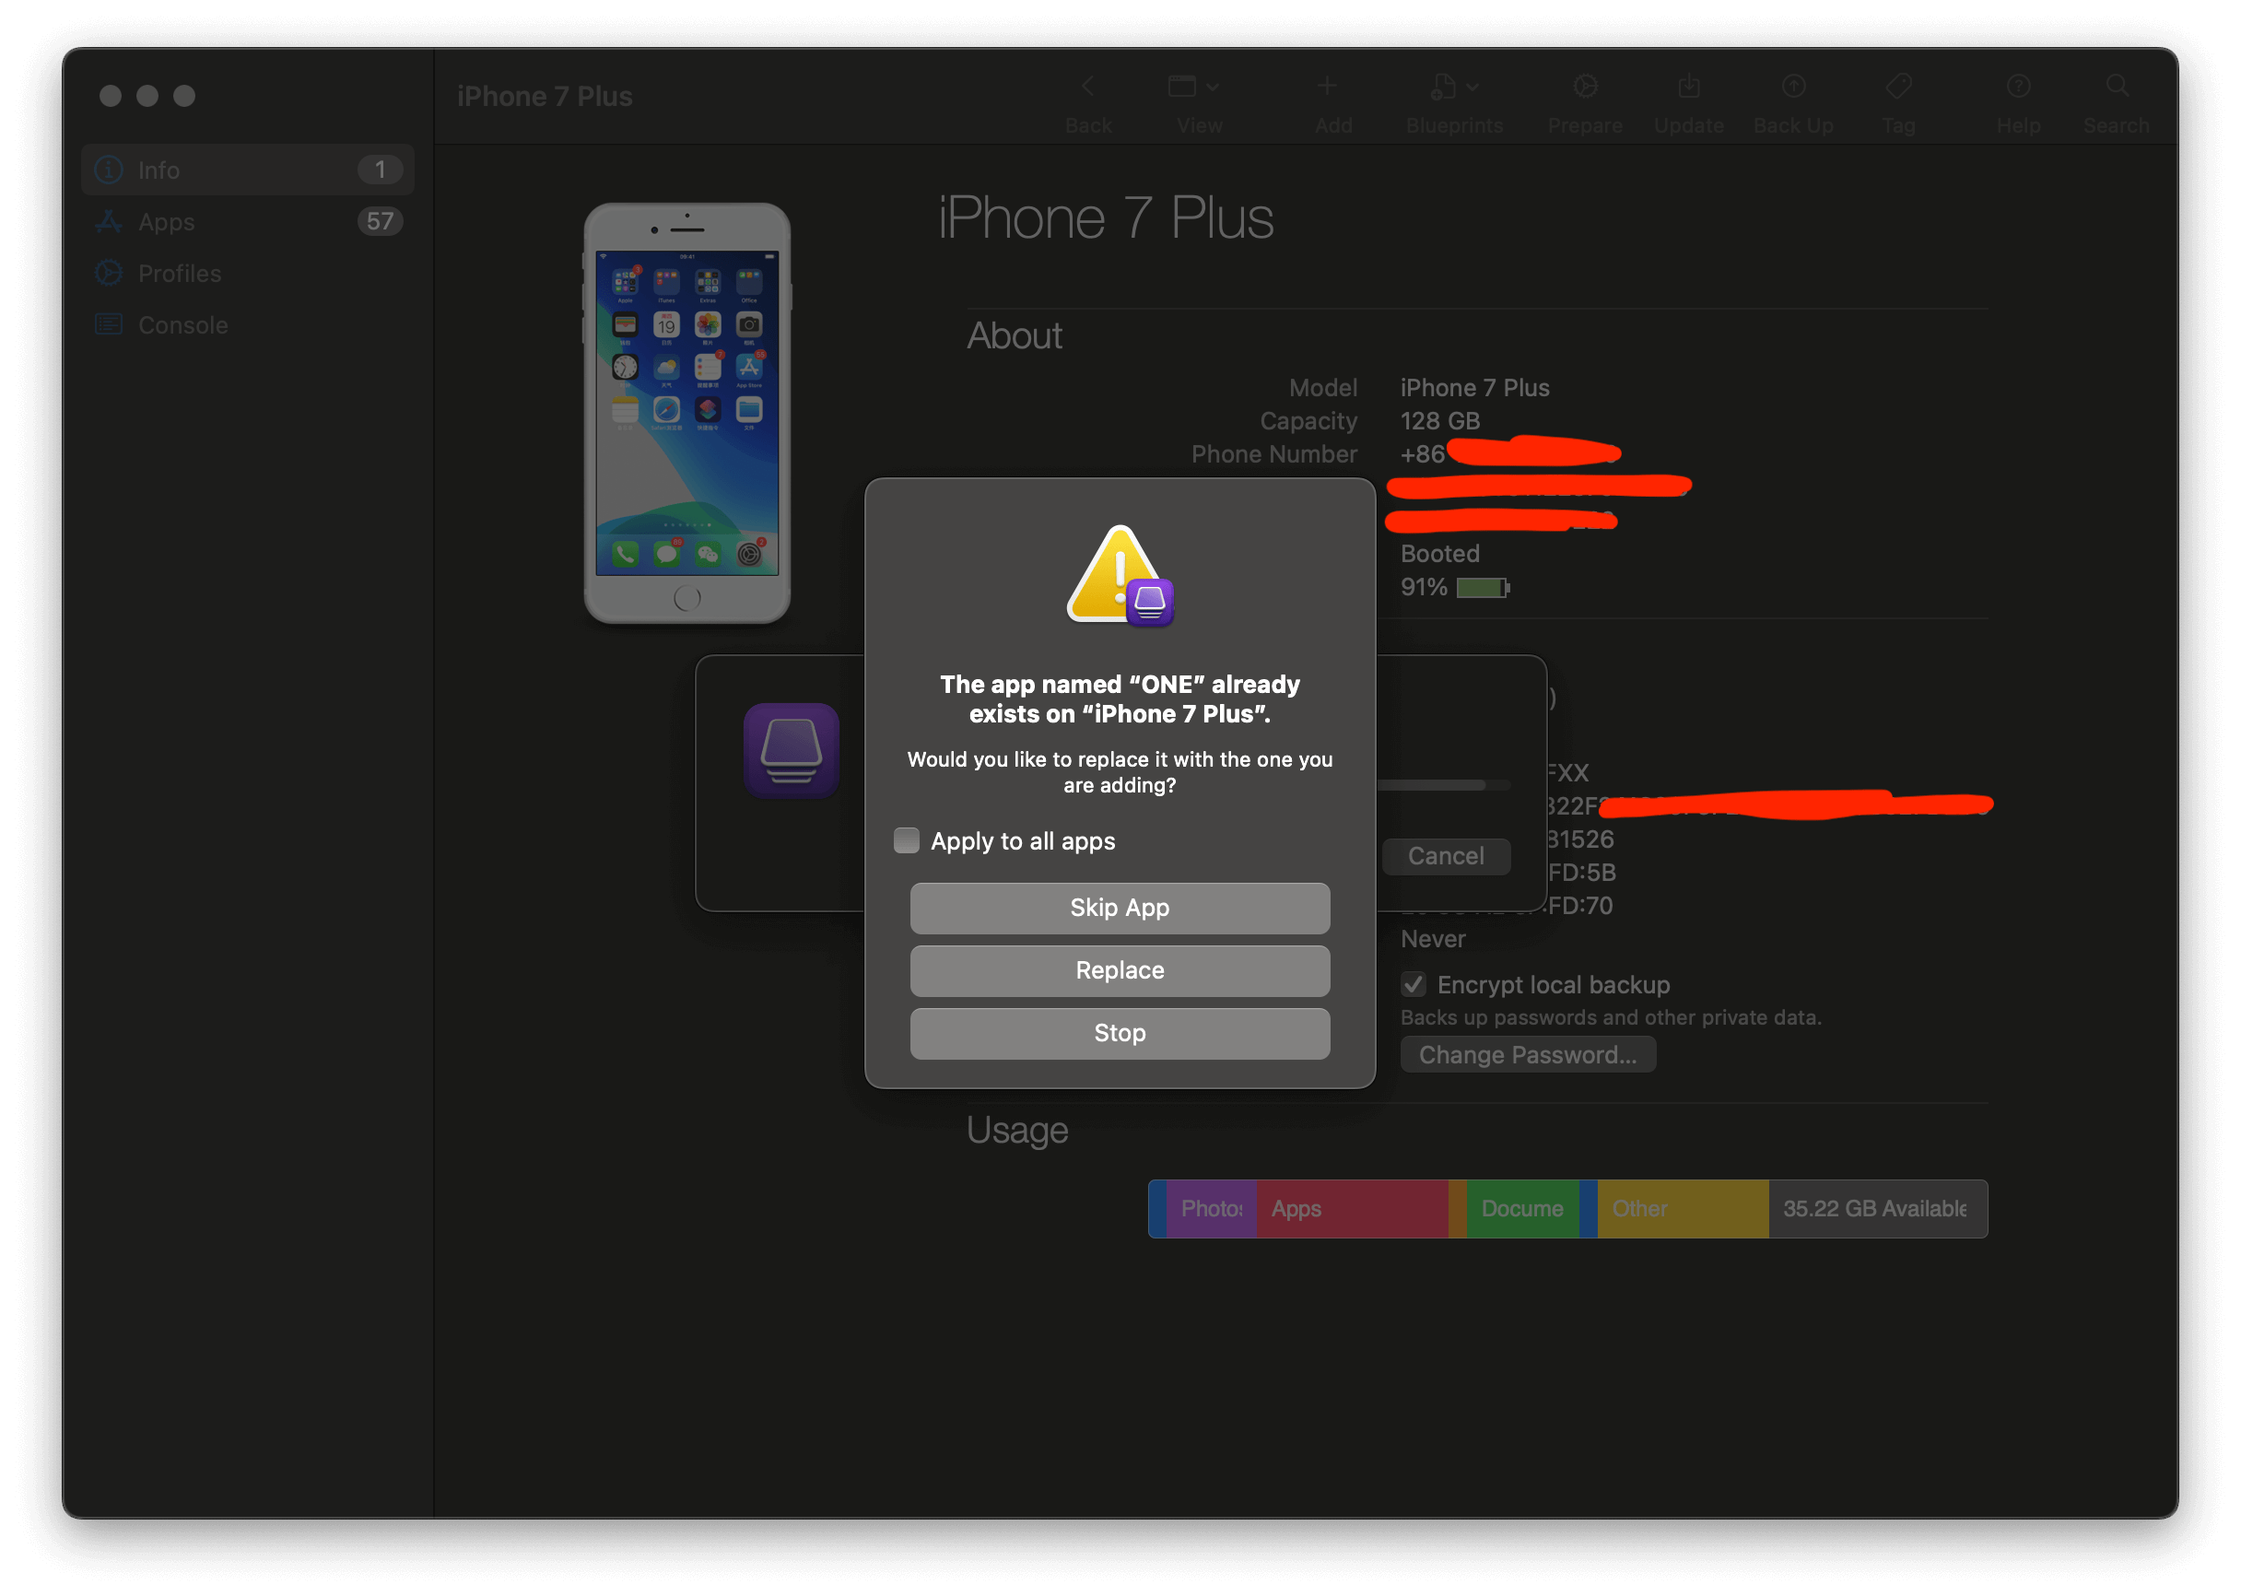Screen dimensions: 2241x1596
Task: Click the Tag toolbar icon
Action: (x=1898, y=88)
